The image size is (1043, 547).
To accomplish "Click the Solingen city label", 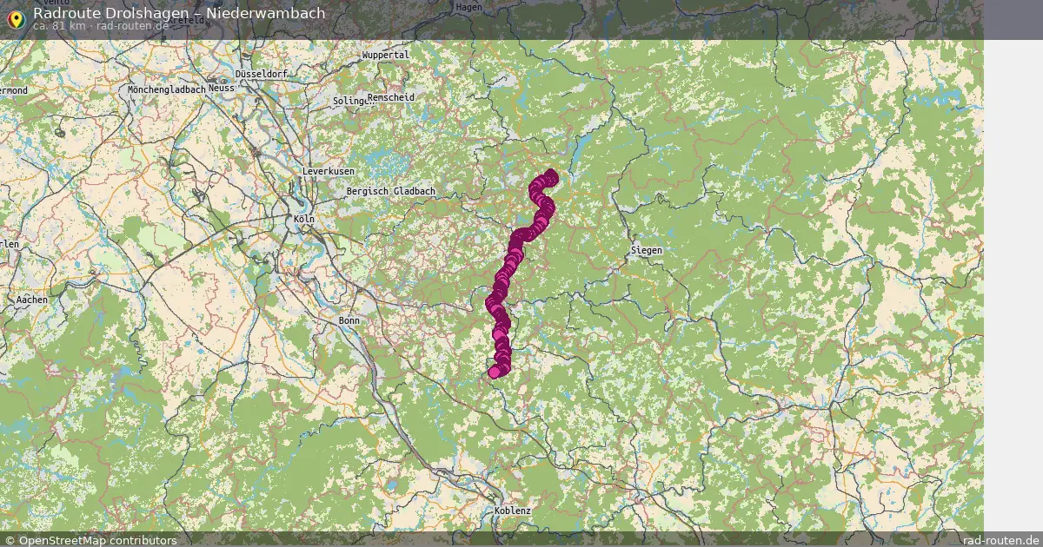I will pyautogui.click(x=352, y=102).
